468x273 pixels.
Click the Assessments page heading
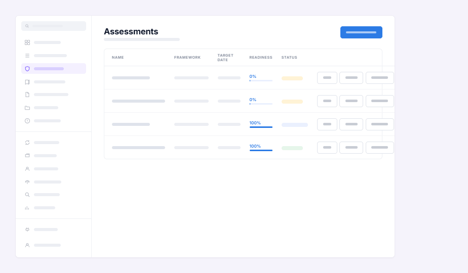tap(131, 31)
